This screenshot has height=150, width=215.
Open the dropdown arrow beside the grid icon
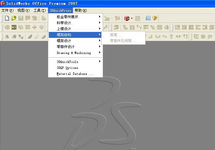[x=142, y=18]
